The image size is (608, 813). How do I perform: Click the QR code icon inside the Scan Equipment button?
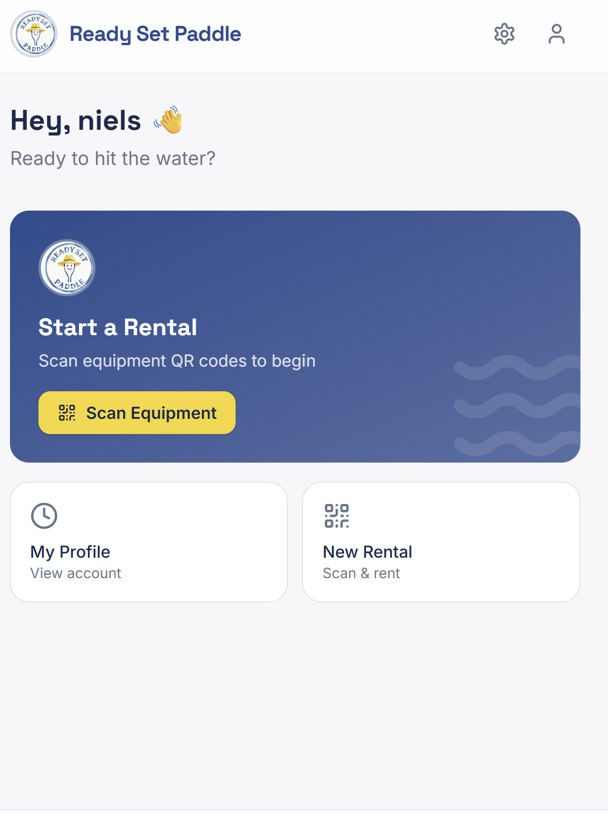click(66, 413)
